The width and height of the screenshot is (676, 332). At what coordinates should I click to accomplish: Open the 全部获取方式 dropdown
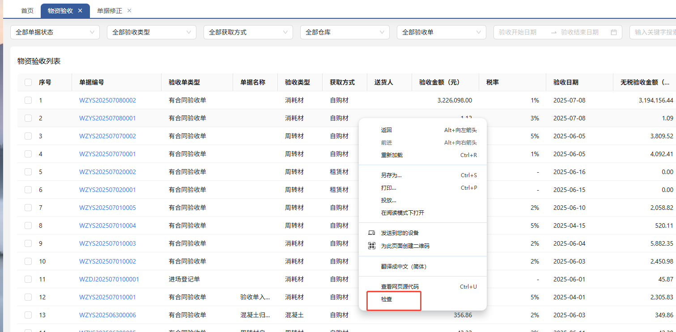248,32
